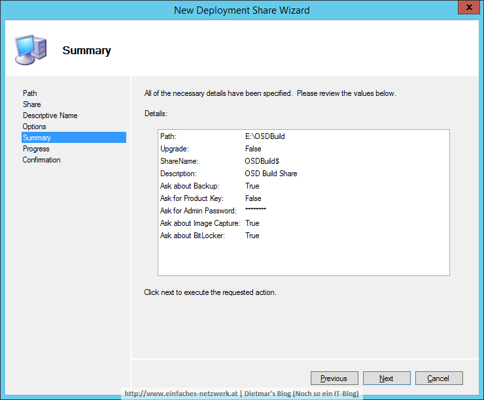Click the New Deployment Share Wizard title bar
Screen dimensions: 484x400
point(242,10)
